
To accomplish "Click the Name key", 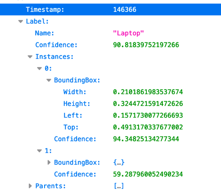I will 45,33.
